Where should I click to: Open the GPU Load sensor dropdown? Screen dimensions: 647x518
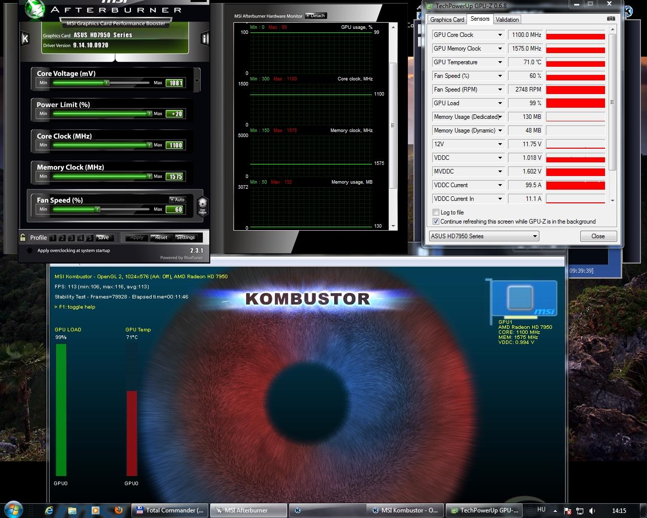tap(500, 103)
